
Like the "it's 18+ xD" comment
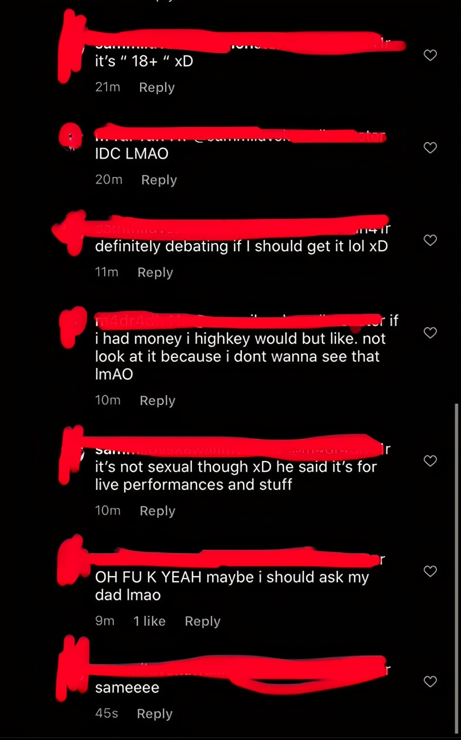(430, 55)
